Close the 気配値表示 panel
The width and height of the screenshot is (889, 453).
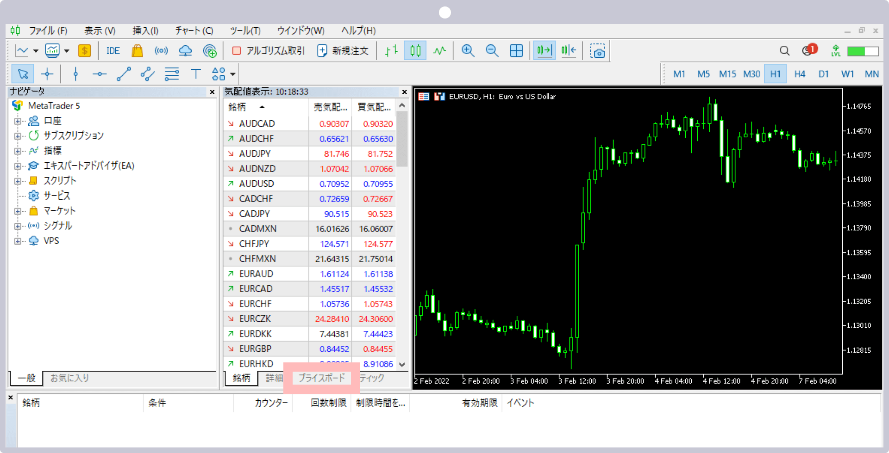point(404,92)
